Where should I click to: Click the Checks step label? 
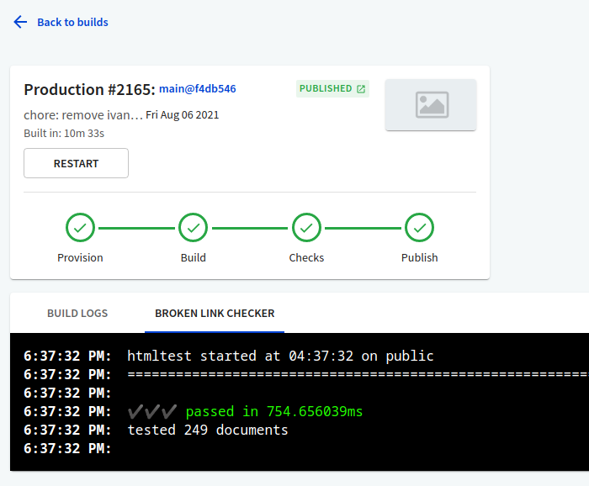coord(306,258)
